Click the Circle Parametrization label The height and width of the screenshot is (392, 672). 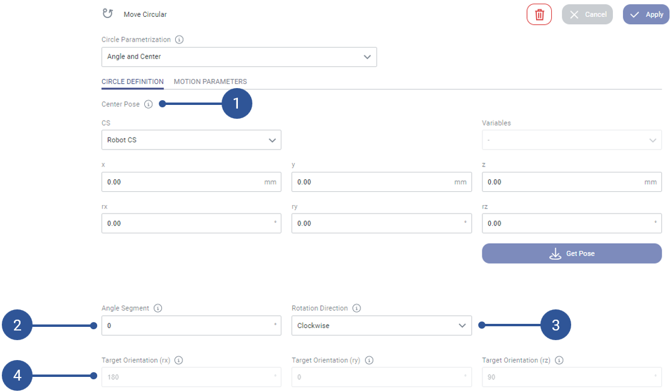coord(136,39)
